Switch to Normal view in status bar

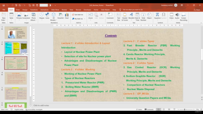[159, 110]
